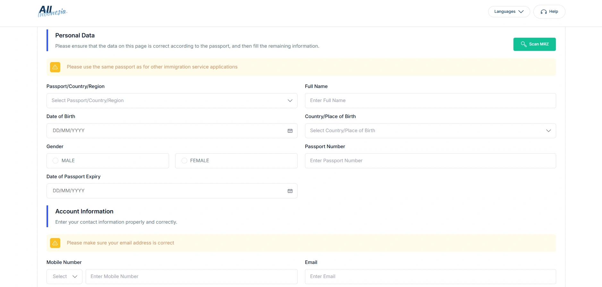The width and height of the screenshot is (602, 287).
Task: Focus the Full Name input field
Action: (x=430, y=100)
